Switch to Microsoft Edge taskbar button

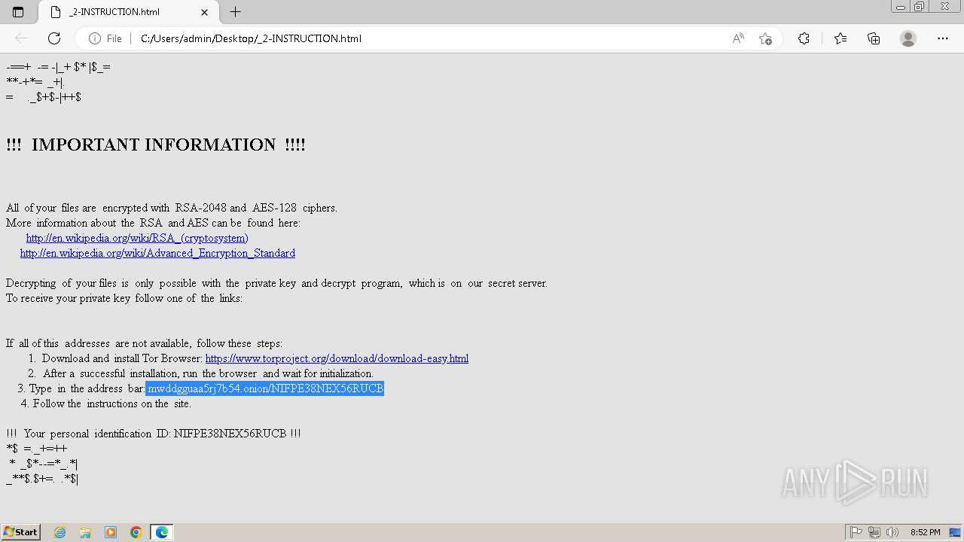point(162,532)
